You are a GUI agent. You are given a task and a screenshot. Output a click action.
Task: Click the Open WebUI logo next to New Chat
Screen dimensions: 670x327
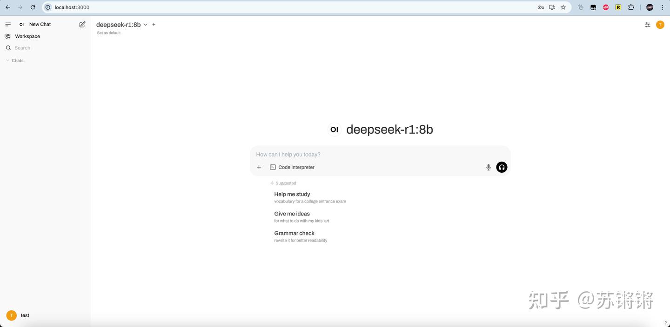pos(21,24)
